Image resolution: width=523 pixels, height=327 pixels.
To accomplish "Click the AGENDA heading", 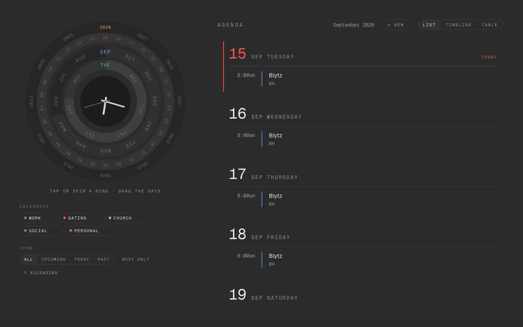I will pos(230,25).
